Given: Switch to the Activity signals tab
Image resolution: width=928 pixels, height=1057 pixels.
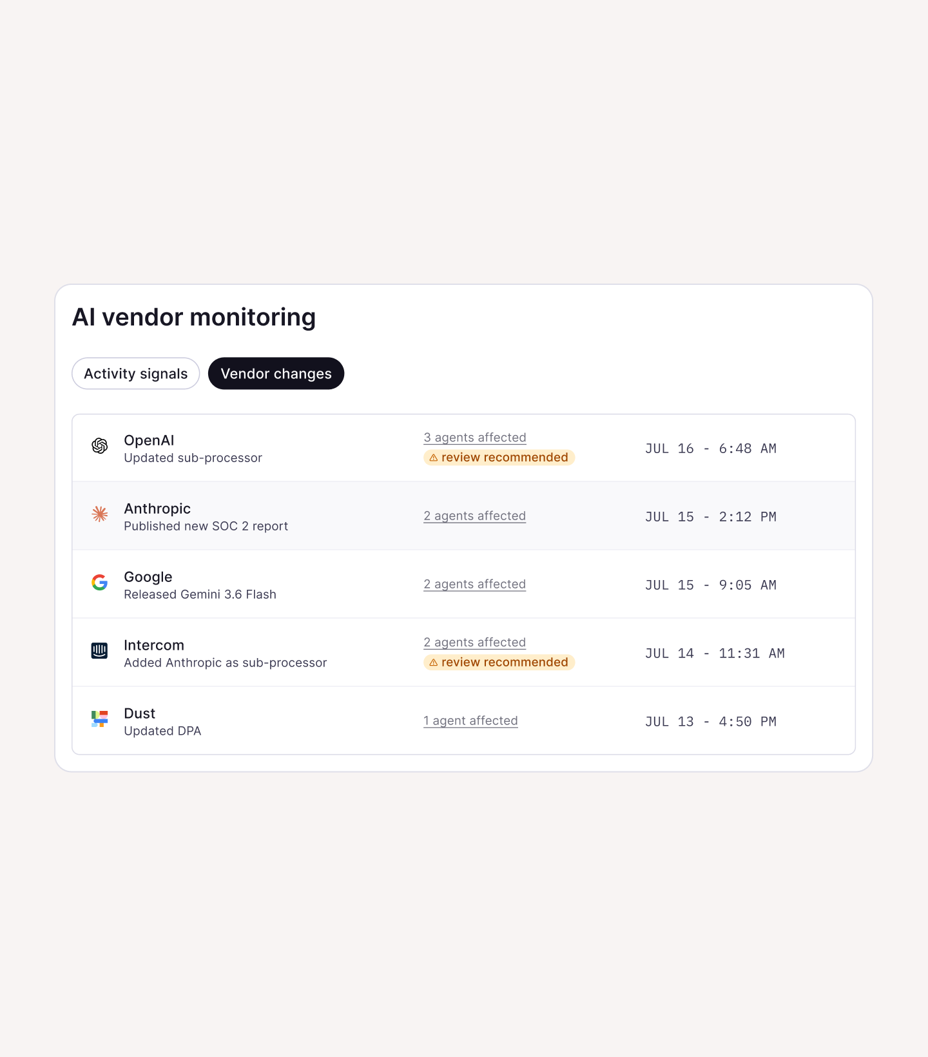Looking at the screenshot, I should [x=136, y=374].
